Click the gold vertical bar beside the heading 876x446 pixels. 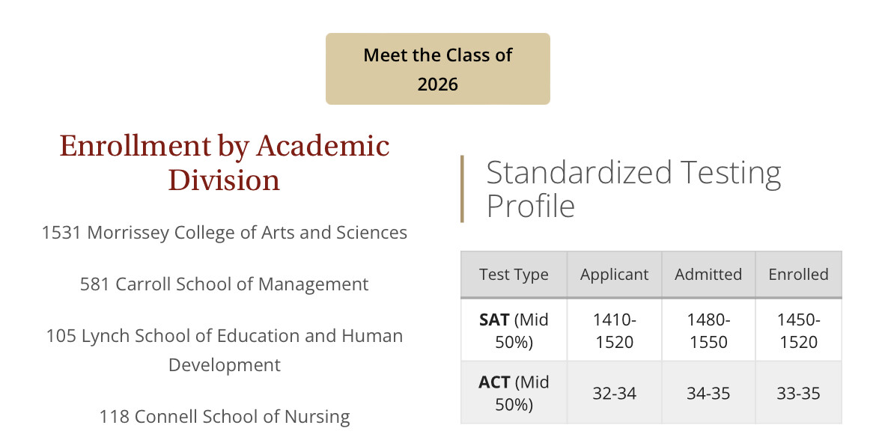(463, 189)
